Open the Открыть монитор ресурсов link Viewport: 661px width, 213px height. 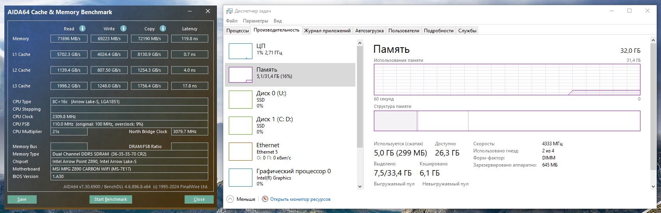coord(300,199)
